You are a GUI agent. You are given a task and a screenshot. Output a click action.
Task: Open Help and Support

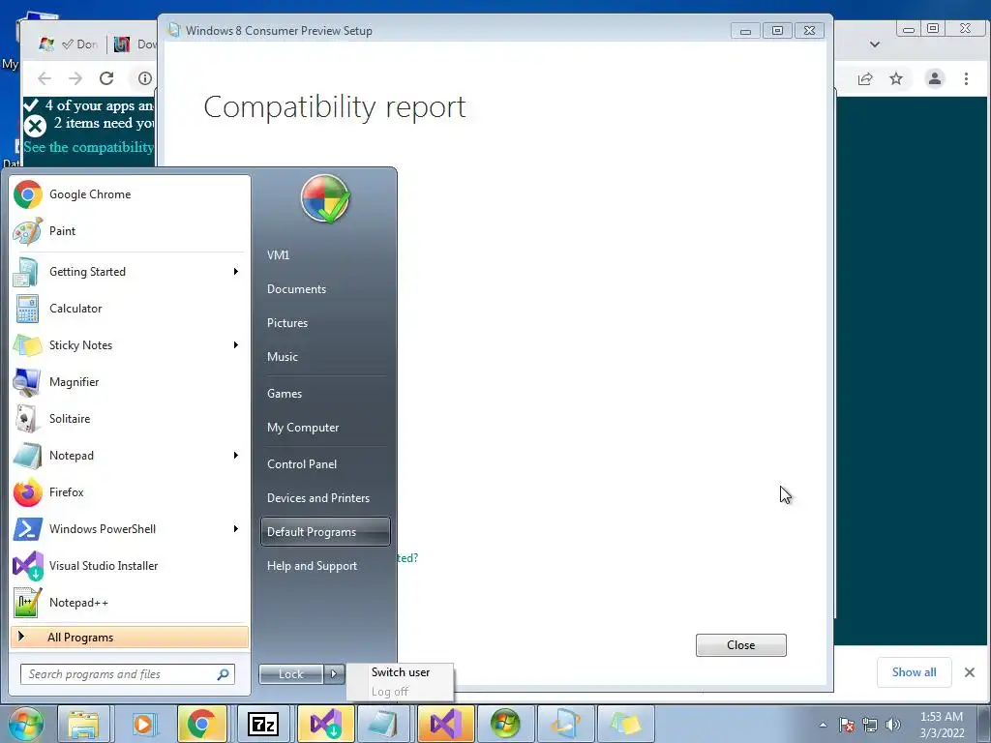325,566
